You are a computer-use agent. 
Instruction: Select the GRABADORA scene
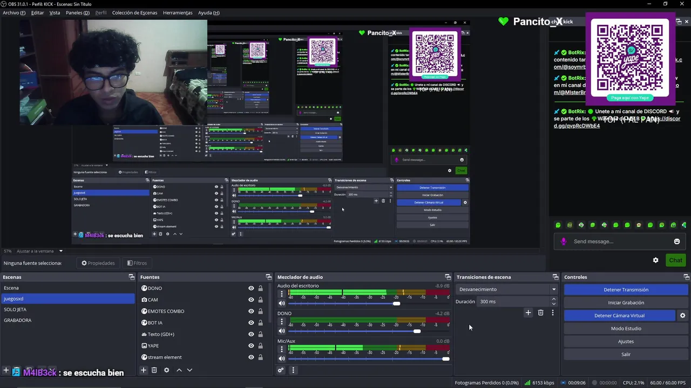coord(67,320)
